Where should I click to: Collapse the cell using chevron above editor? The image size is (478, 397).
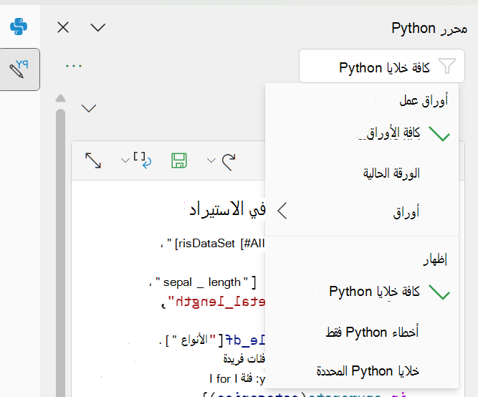[x=89, y=108]
